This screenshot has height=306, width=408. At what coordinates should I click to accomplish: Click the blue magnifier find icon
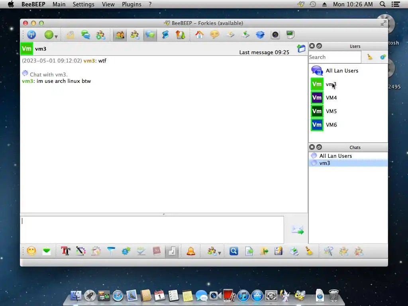point(233,251)
